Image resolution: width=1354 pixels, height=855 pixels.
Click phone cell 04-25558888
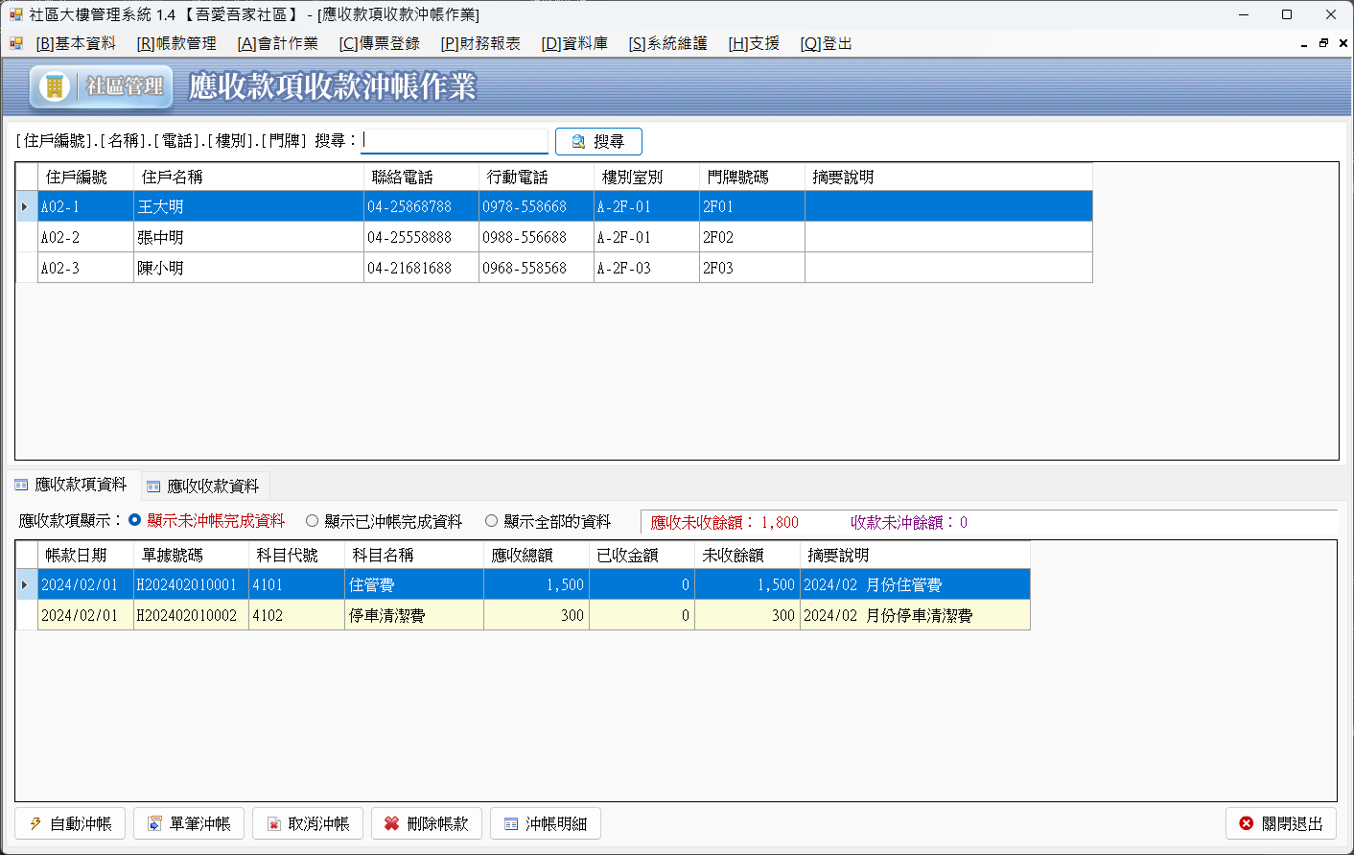pyautogui.click(x=422, y=237)
